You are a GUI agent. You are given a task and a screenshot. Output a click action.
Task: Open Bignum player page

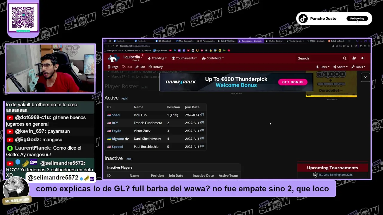pos(118,139)
